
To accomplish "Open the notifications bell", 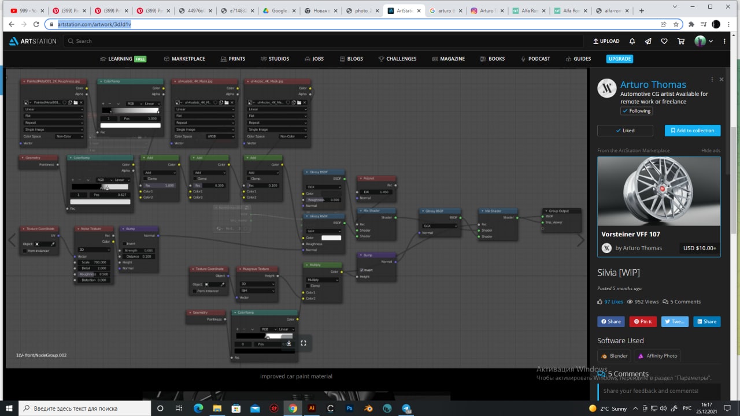I will [x=632, y=41].
